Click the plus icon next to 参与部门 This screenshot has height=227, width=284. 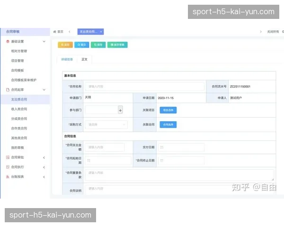[x=120, y=110]
